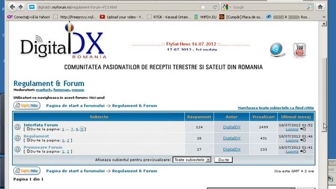
Task: Open moderator mouse's profile
Action: pyautogui.click(x=78, y=90)
